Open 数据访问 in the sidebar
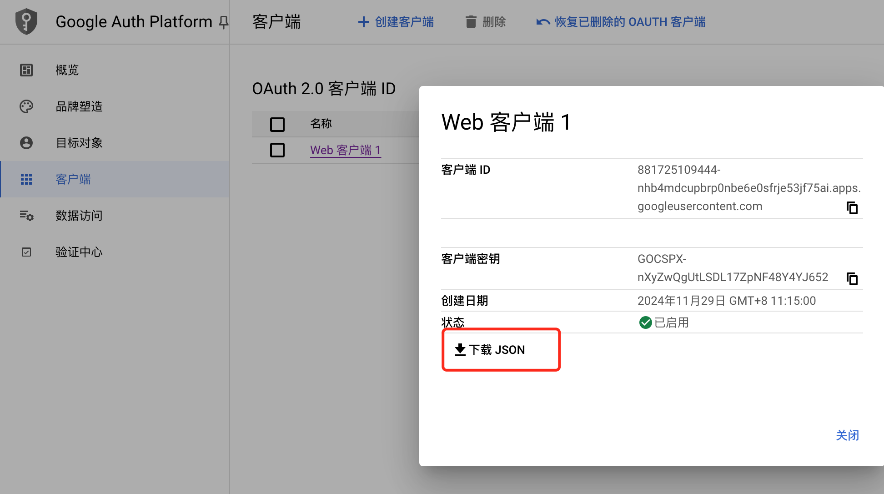Screen dimensions: 884x494 (115, 216)
